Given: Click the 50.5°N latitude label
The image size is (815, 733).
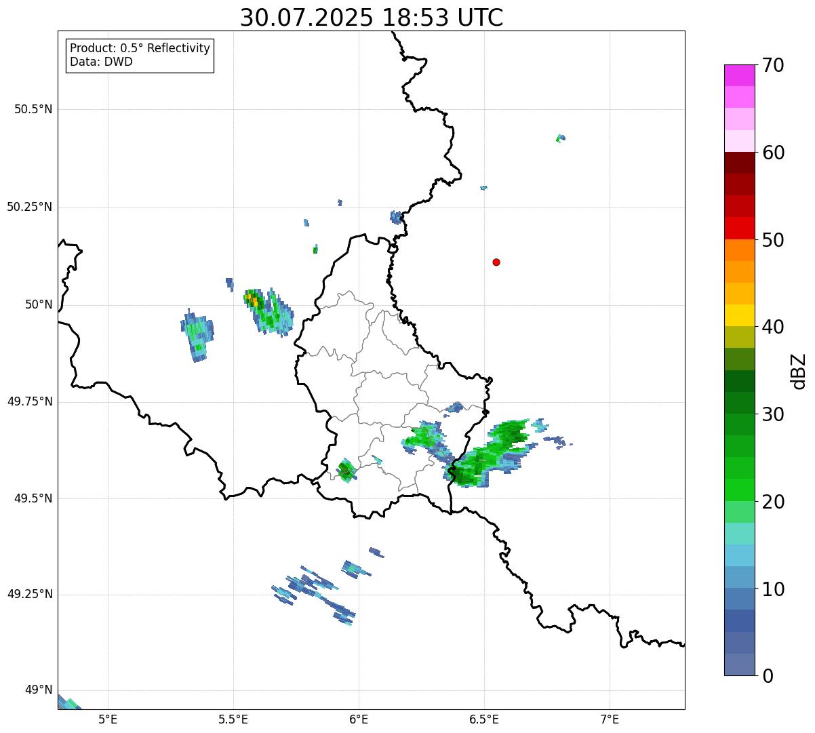Looking at the screenshot, I should coord(33,109).
